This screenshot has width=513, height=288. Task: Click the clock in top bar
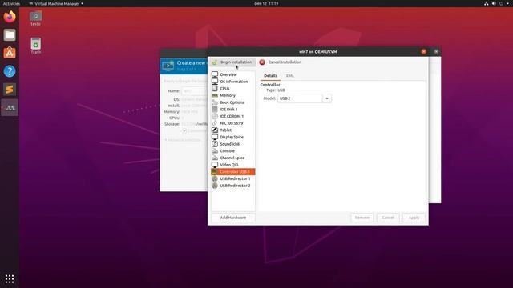[x=266, y=3]
